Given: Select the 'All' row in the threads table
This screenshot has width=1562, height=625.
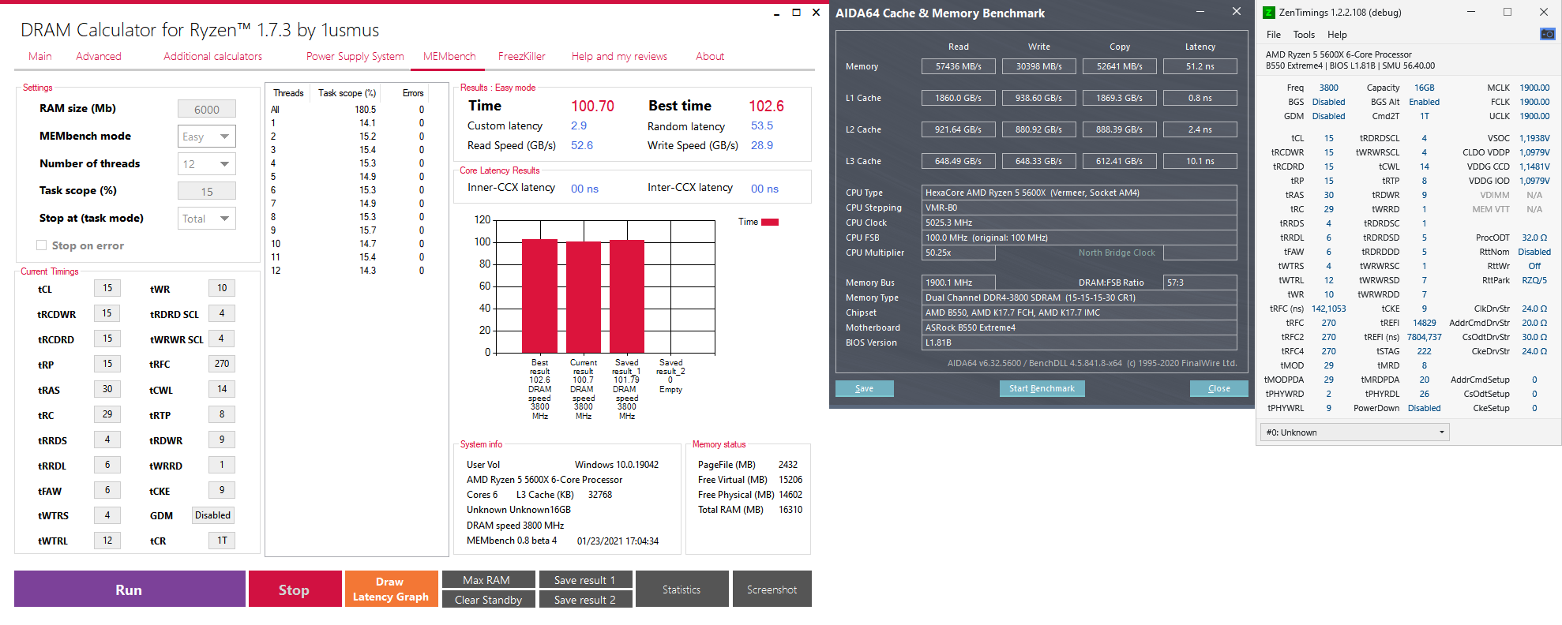Looking at the screenshot, I should pyautogui.click(x=348, y=110).
